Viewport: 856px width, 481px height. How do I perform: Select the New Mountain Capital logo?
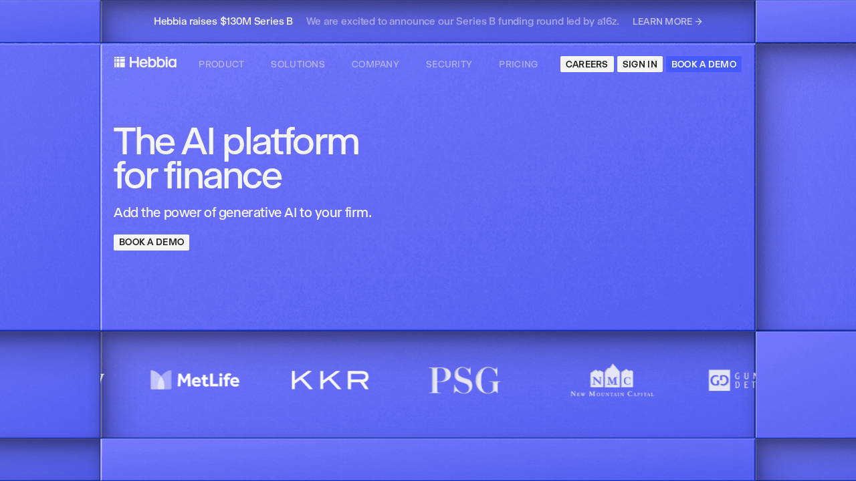pyautogui.click(x=612, y=380)
